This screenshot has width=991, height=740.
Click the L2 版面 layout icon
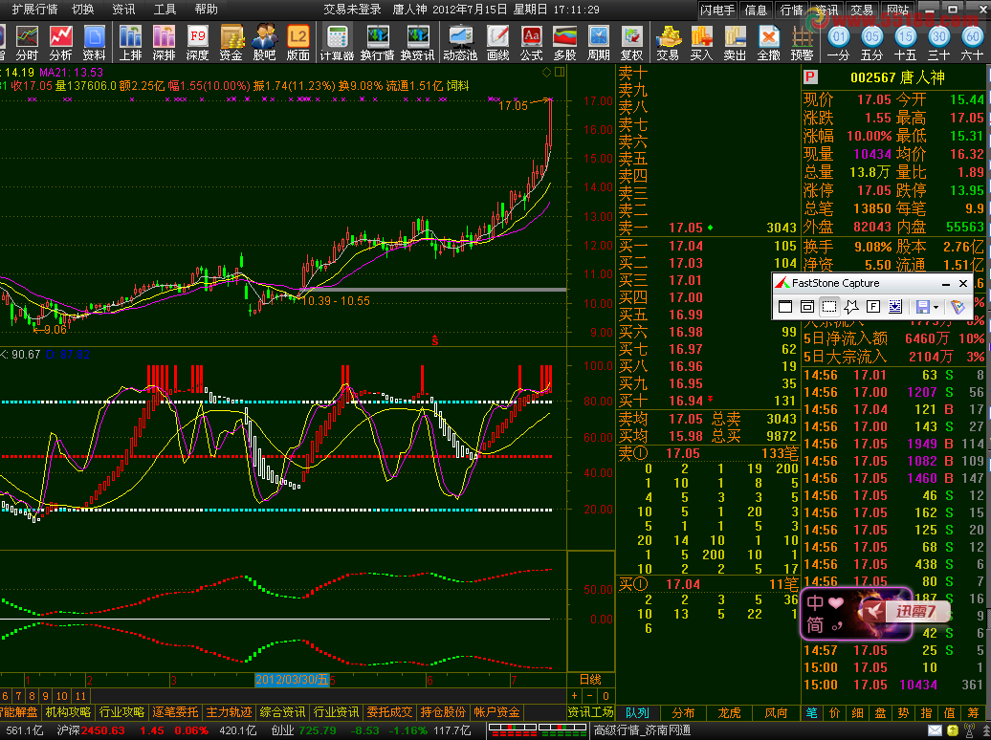coord(298,43)
